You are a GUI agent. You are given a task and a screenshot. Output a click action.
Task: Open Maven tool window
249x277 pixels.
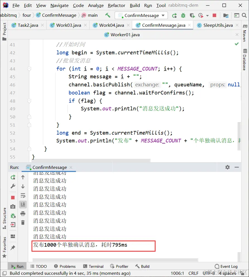point(245,33)
